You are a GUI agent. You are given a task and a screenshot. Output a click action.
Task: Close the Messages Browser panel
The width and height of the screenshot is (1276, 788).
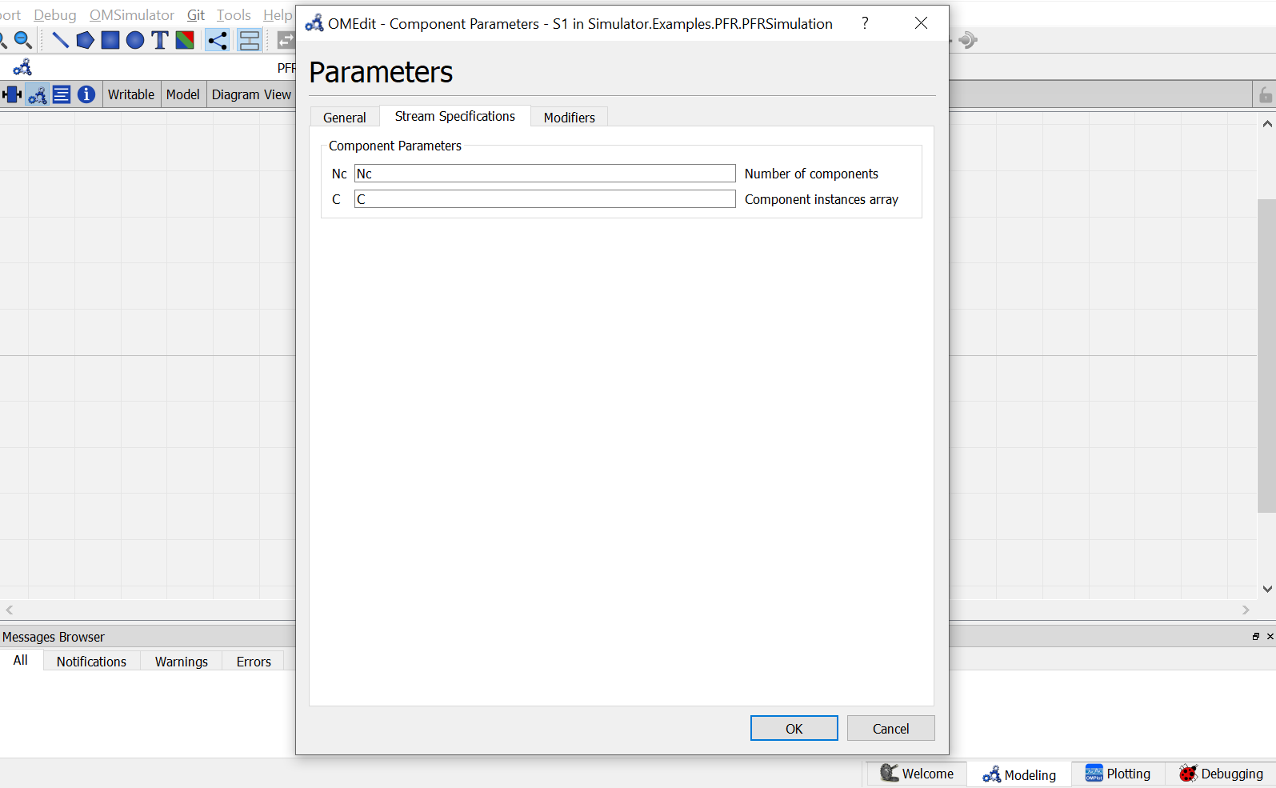[1270, 636]
